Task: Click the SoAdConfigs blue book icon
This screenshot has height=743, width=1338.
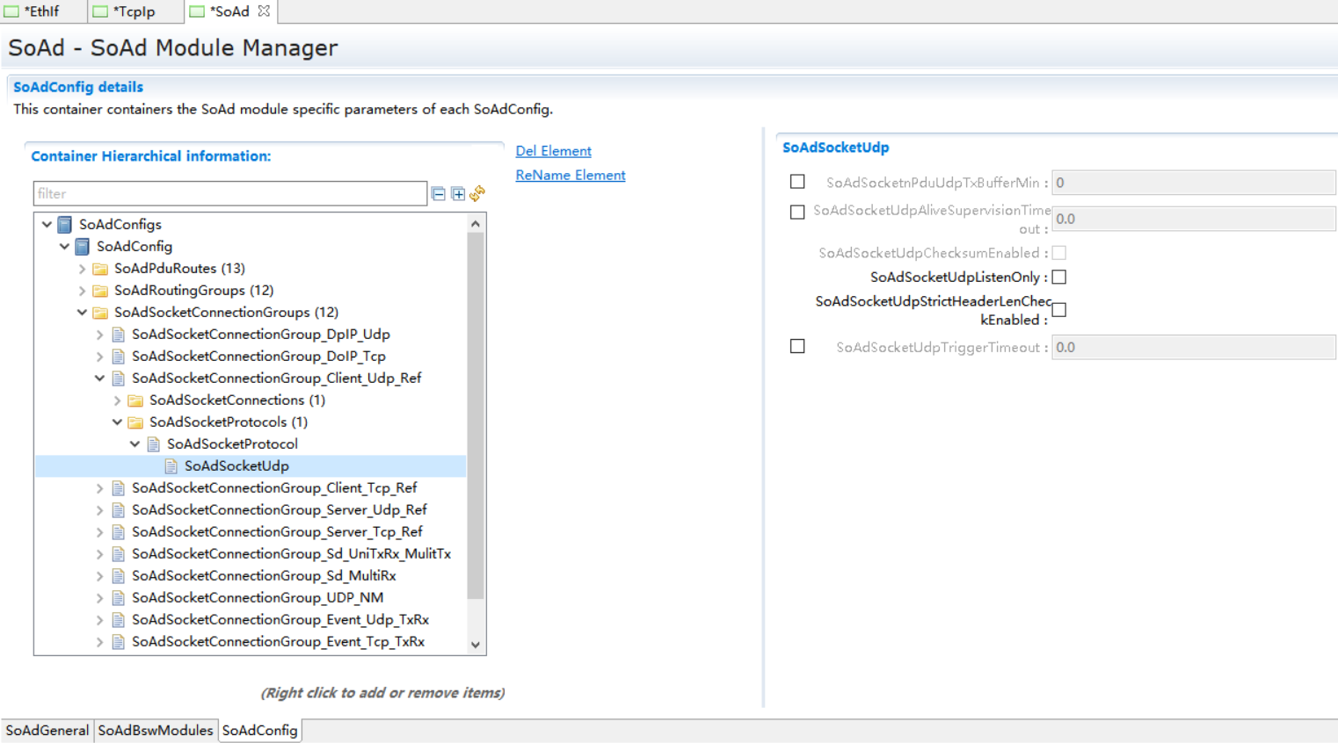Action: pos(65,225)
